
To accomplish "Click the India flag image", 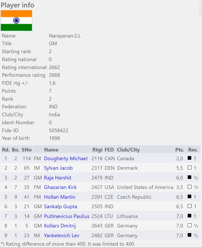I will click(16, 21).
